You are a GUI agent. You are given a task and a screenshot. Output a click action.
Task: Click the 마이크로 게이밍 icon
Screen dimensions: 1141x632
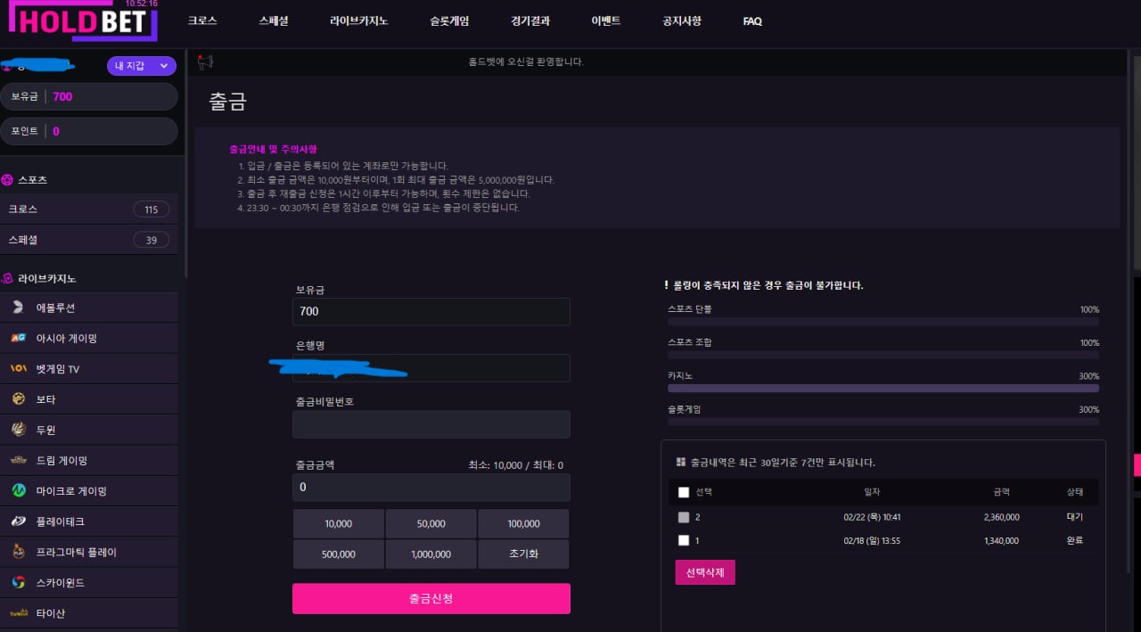pyautogui.click(x=18, y=491)
